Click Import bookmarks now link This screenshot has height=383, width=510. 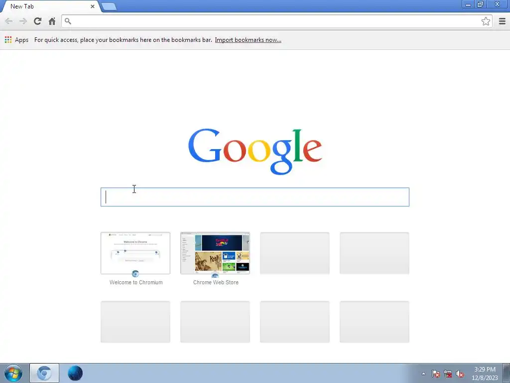(x=248, y=40)
